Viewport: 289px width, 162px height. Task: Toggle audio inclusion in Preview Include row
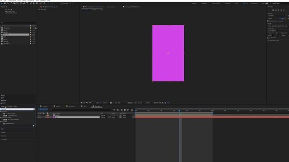click(x=283, y=18)
